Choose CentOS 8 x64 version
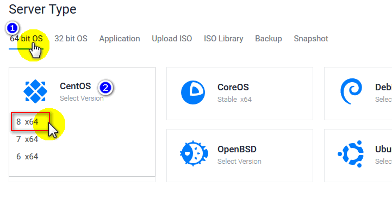The height and width of the screenshot is (204, 392). click(27, 122)
